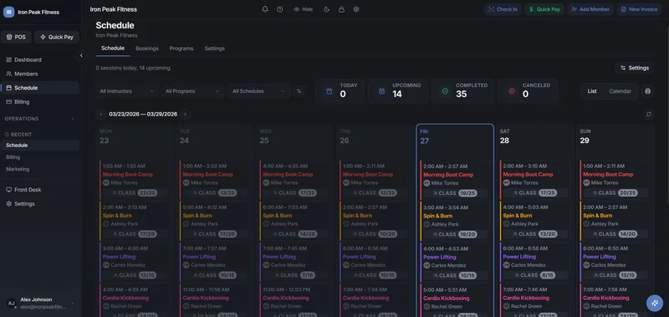Open the AI assistant floating button
Image resolution: width=669 pixels, height=317 pixels.
click(x=655, y=303)
